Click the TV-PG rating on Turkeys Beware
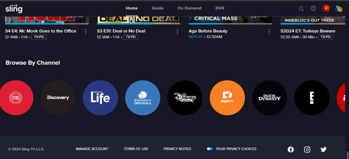 pos(326,37)
